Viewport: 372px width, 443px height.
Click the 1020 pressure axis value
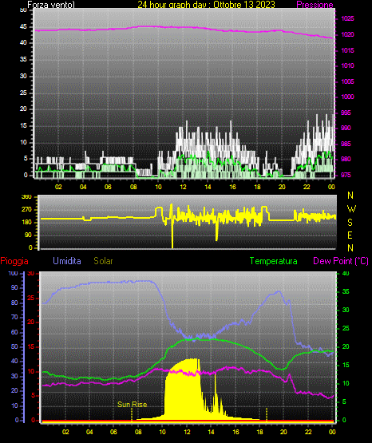click(x=347, y=35)
